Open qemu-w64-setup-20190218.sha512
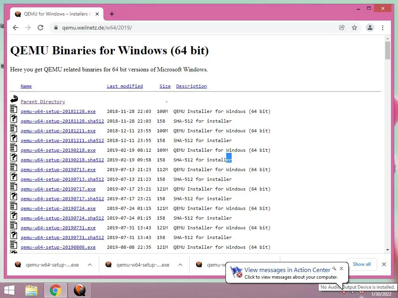398x298 pixels. pos(62,160)
